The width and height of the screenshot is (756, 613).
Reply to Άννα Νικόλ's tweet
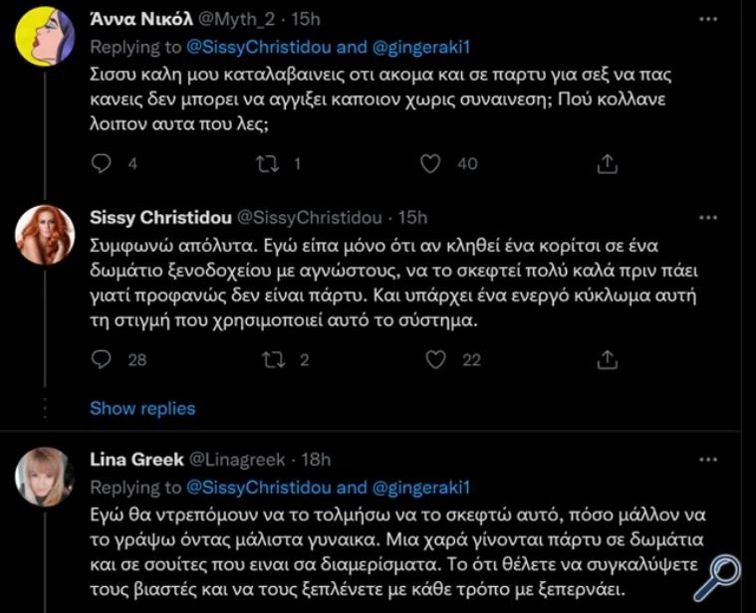(x=102, y=164)
